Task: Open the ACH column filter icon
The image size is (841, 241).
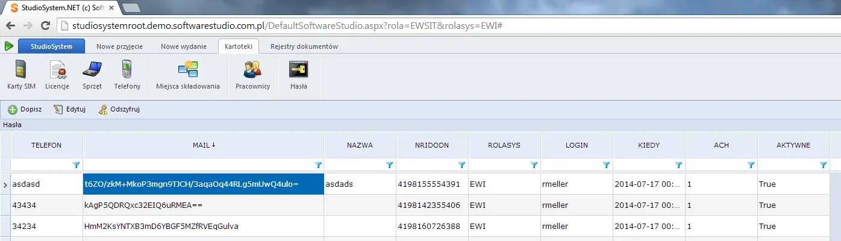Action: click(x=751, y=164)
